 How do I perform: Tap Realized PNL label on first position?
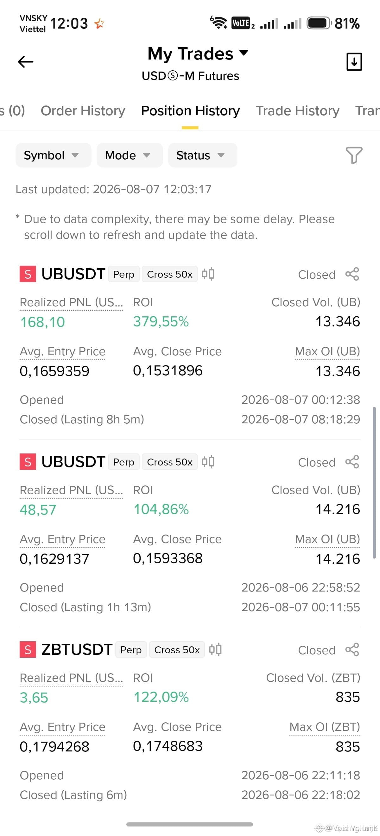coord(71,302)
